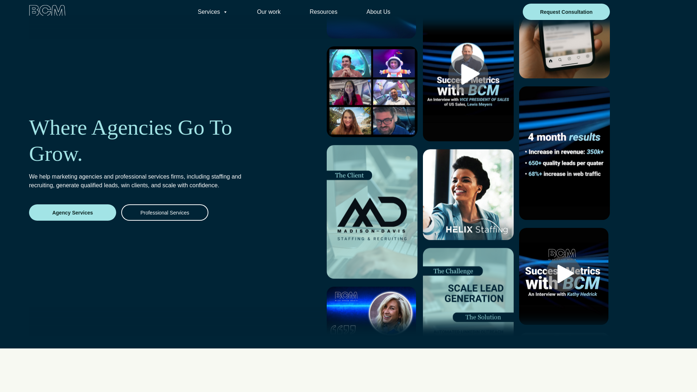This screenshot has height=392, width=697.
Task: Open the 4 month results card
Action: [x=564, y=153]
